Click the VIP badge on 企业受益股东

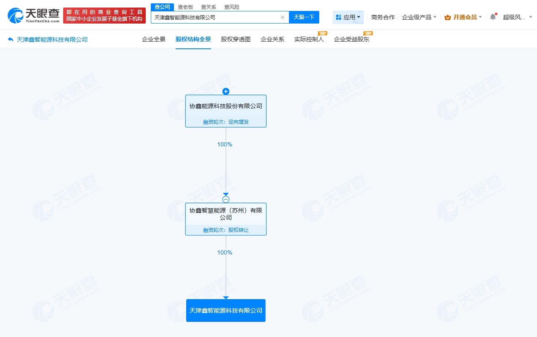pyautogui.click(x=369, y=33)
